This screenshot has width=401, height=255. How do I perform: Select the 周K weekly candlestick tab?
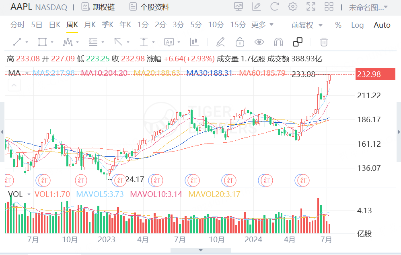click(72, 25)
